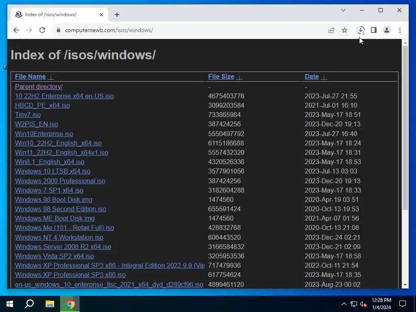Click the file size 4675403776
This screenshot has height=312, width=416.
coord(226,96)
